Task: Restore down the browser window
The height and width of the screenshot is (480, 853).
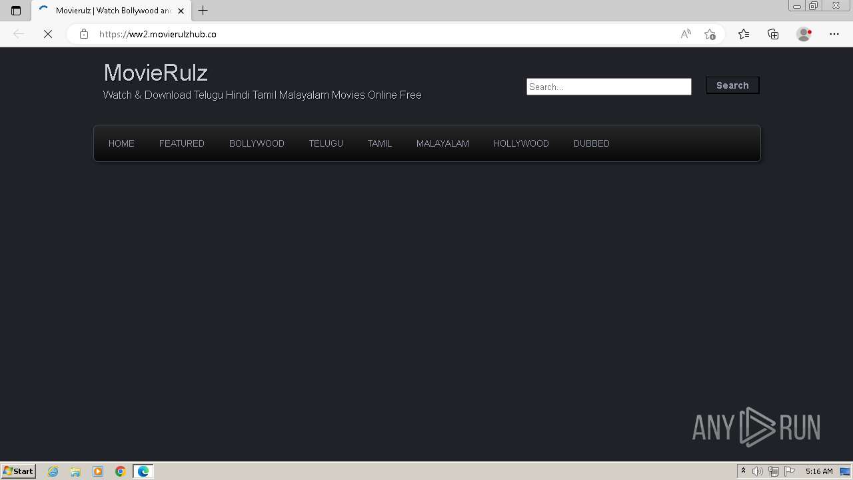Action: click(x=814, y=6)
